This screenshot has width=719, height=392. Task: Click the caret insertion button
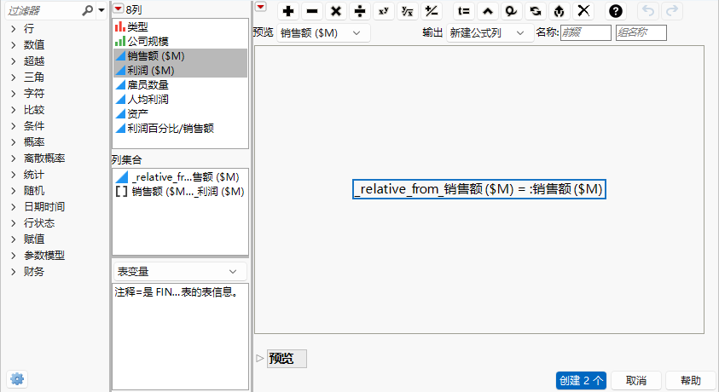[x=487, y=11]
